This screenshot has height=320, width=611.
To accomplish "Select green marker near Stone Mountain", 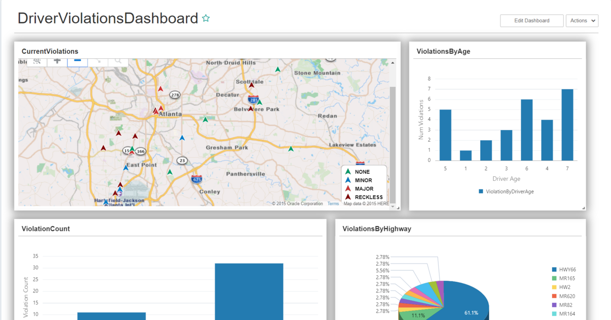I will [x=277, y=69].
